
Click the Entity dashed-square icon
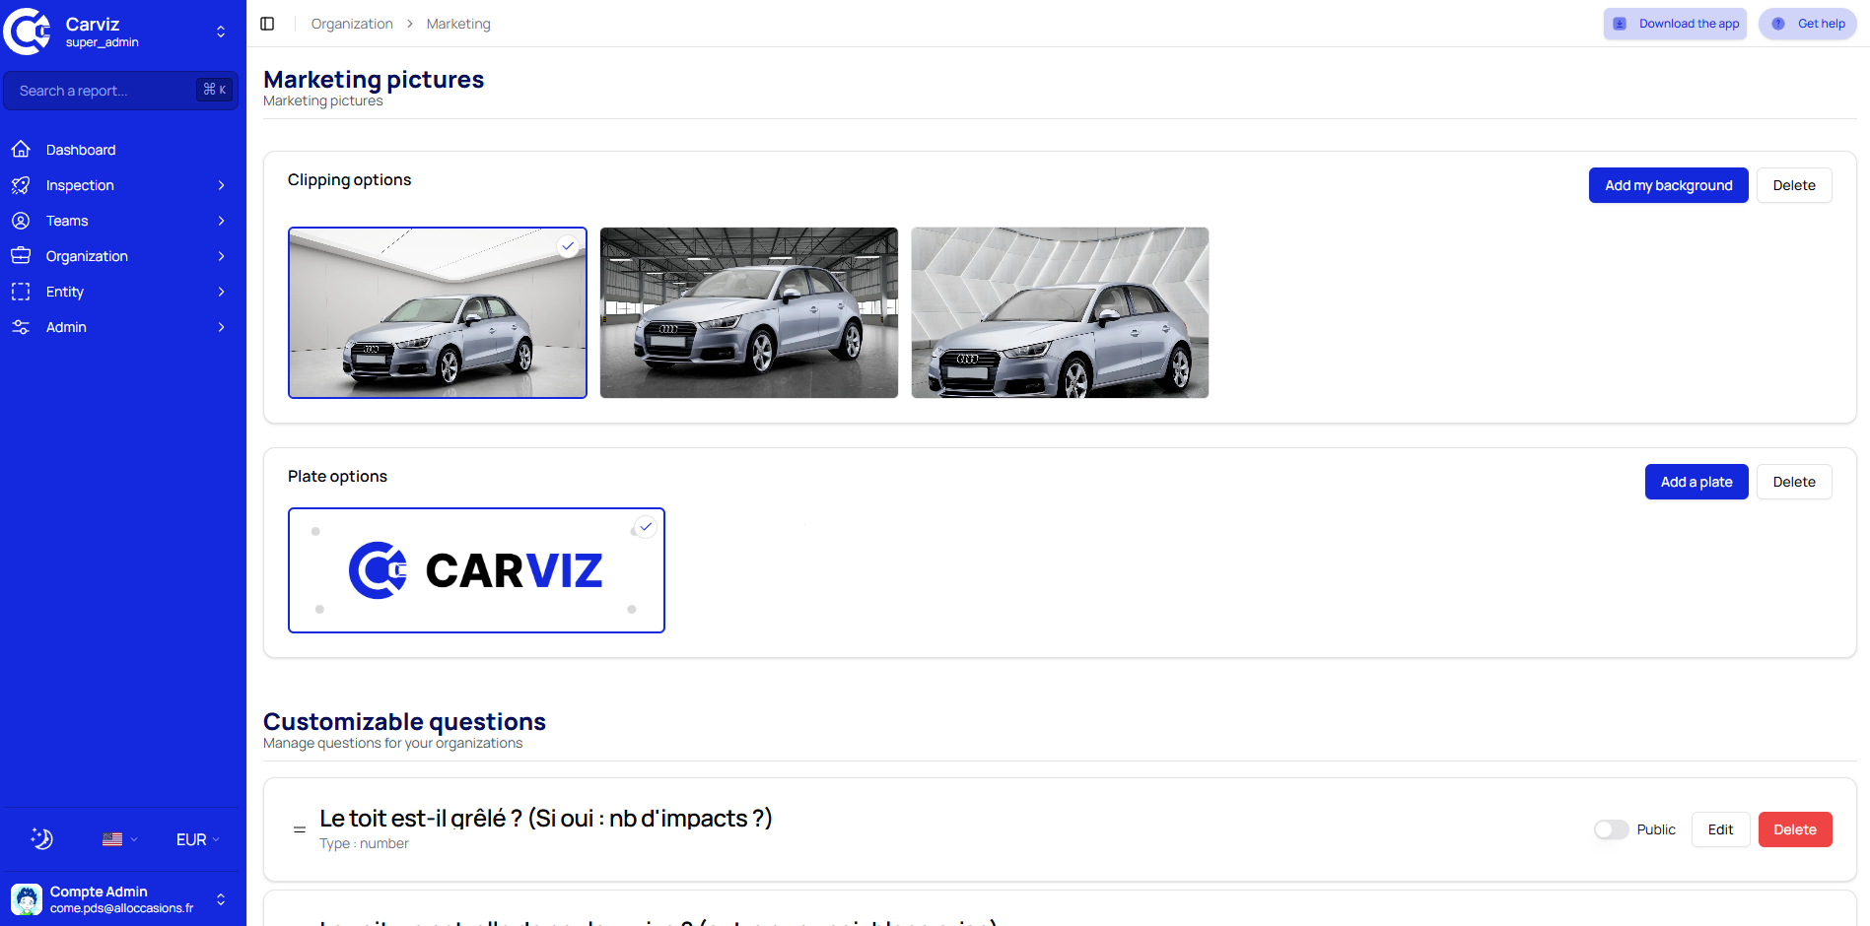[21, 292]
